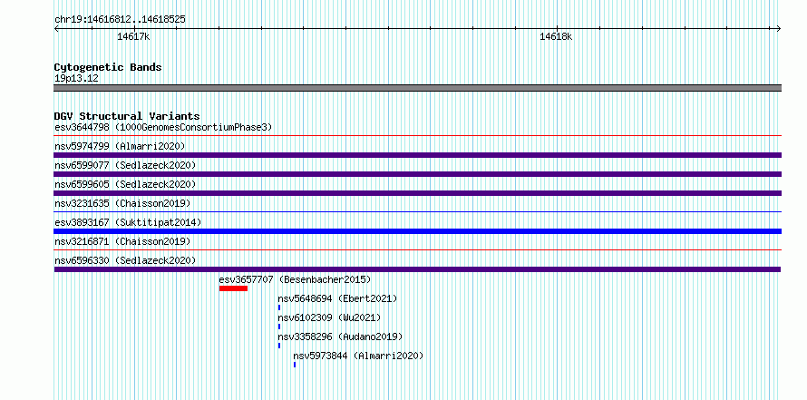807x400 pixels.
Task: Open nsv3231635 (Chaisson2019) label
Action: point(122,203)
